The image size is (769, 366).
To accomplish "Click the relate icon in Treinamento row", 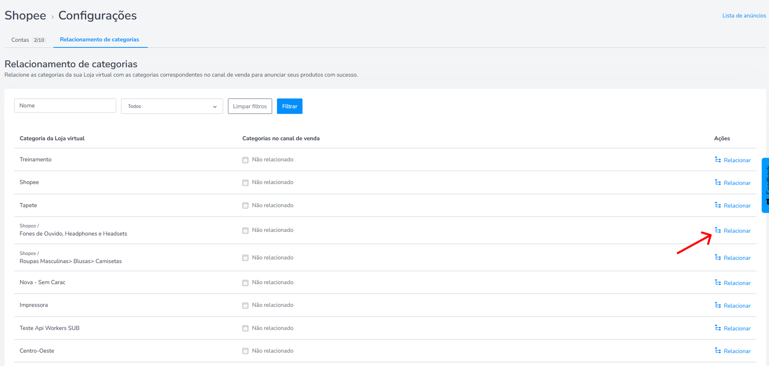I will click(718, 160).
